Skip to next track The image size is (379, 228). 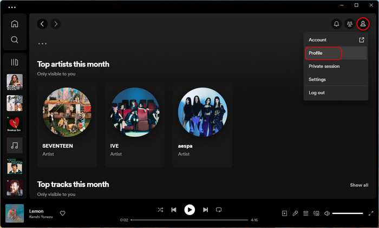click(205, 210)
